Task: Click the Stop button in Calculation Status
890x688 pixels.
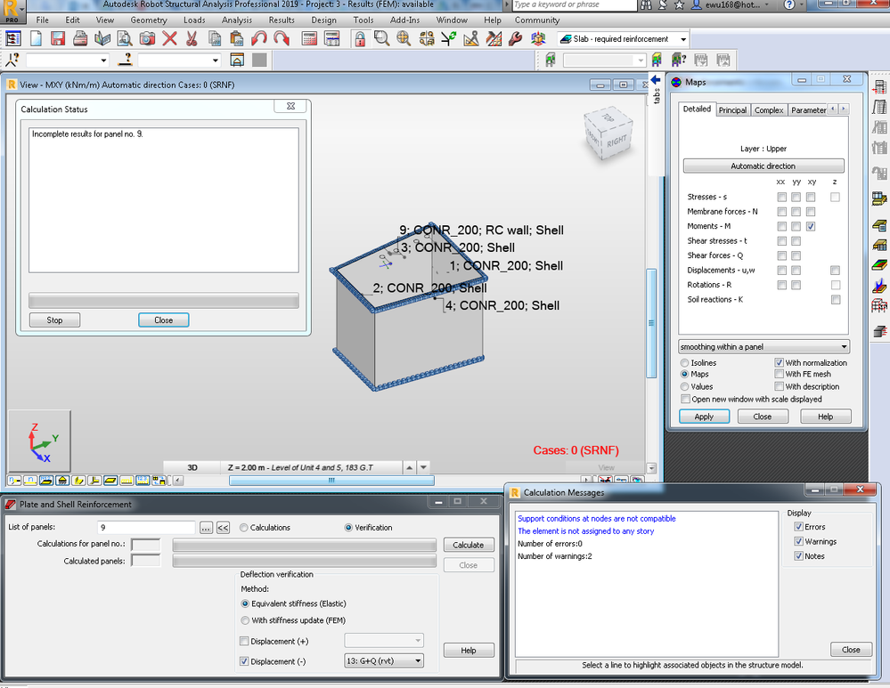Action: click(54, 320)
